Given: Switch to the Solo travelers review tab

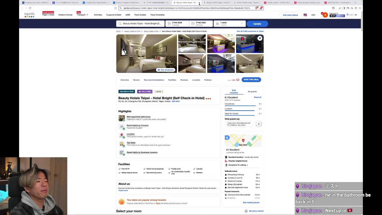Looking at the screenshot, I should [x=234, y=91].
